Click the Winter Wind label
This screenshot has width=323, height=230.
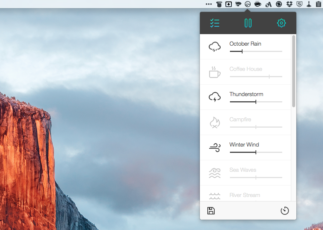[x=244, y=144]
